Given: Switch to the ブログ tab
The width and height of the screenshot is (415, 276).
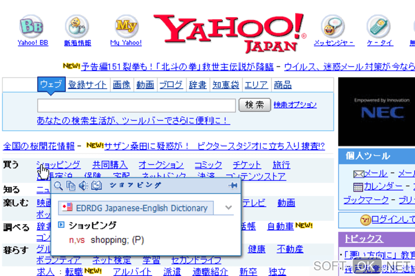Looking at the screenshot, I should click(171, 85).
